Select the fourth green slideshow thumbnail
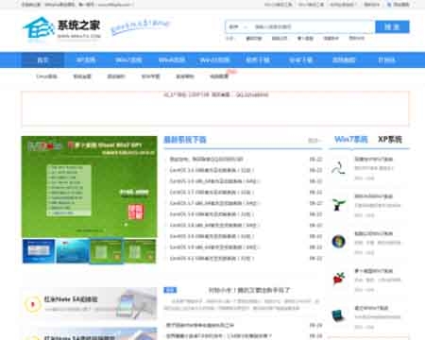The image size is (425, 340). 140,251
